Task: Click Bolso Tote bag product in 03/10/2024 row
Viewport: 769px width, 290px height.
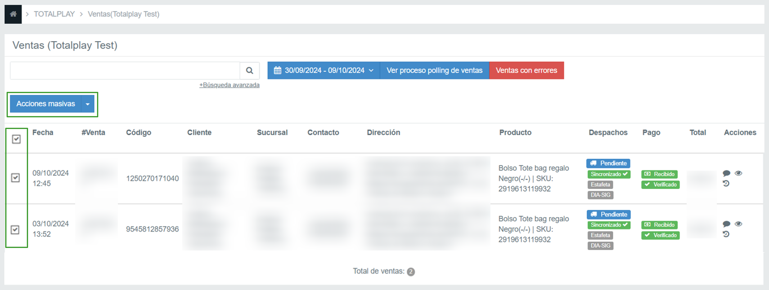Action: 534,229
